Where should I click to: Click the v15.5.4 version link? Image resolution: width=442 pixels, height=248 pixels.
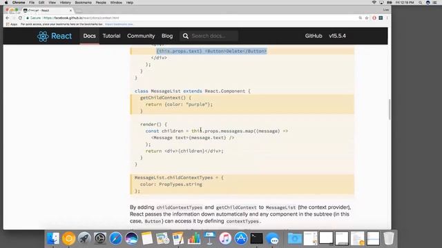click(x=337, y=36)
